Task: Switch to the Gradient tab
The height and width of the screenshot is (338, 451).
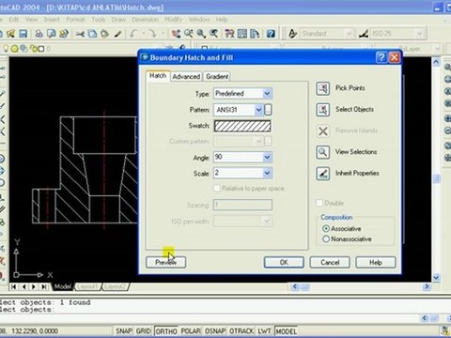Action: (x=217, y=77)
